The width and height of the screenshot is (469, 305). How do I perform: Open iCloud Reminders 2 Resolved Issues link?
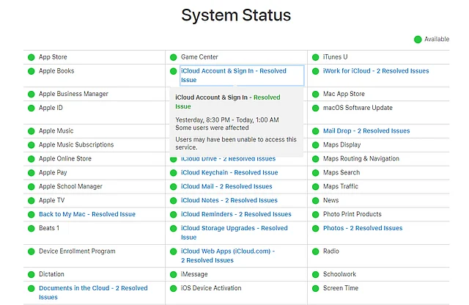tap(236, 214)
